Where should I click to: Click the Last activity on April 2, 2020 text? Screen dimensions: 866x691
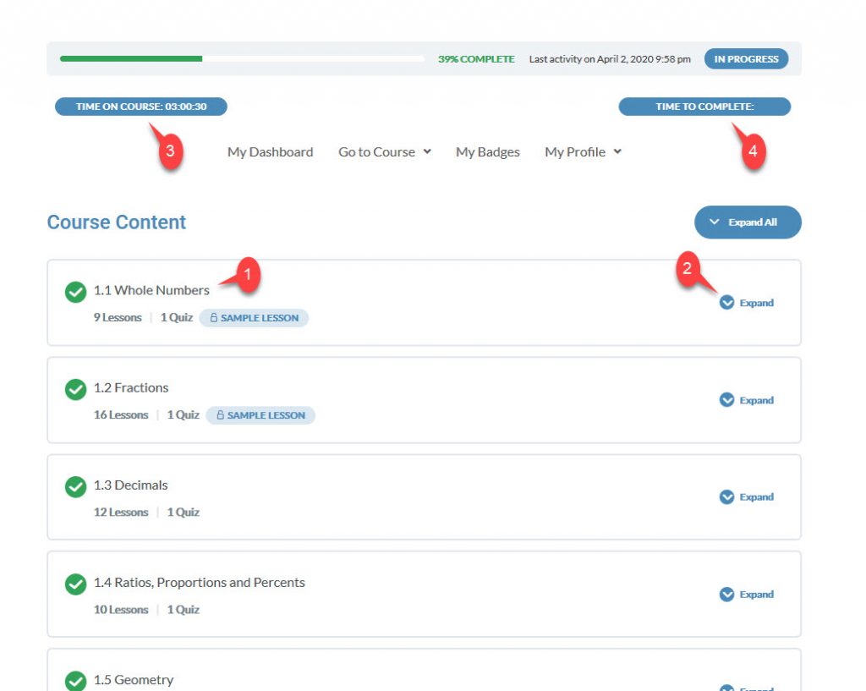click(x=610, y=59)
